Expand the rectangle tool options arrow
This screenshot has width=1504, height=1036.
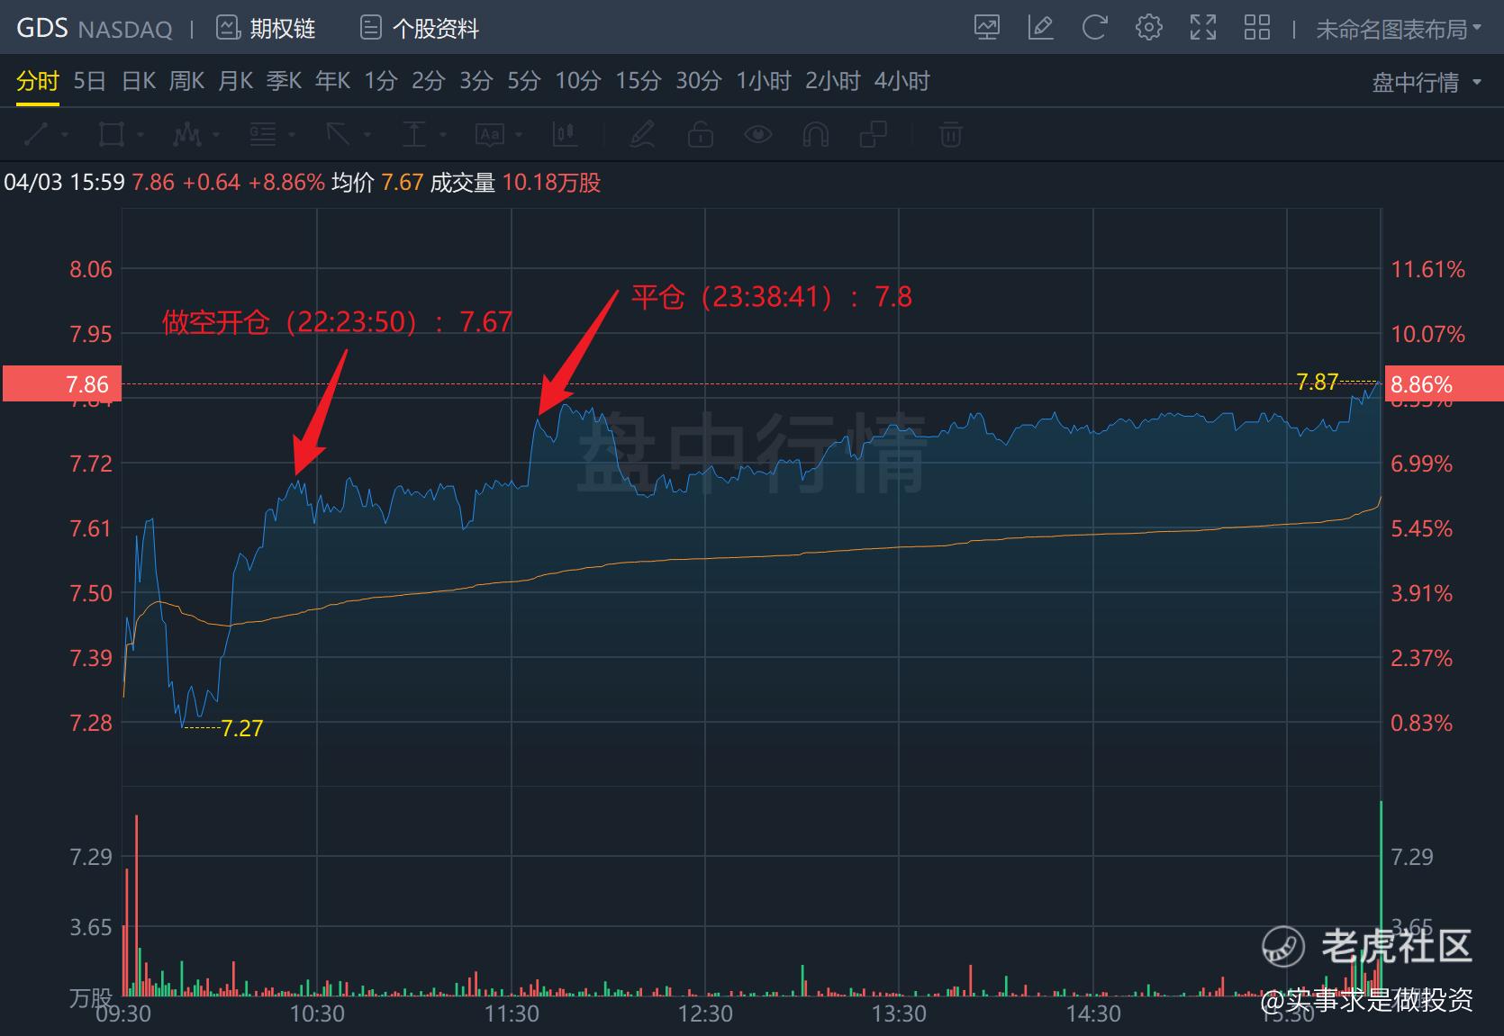point(140,135)
